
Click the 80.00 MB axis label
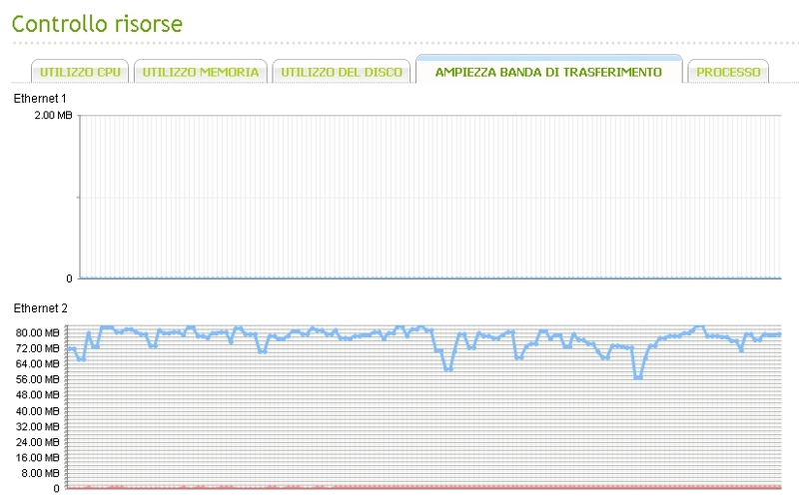39,332
